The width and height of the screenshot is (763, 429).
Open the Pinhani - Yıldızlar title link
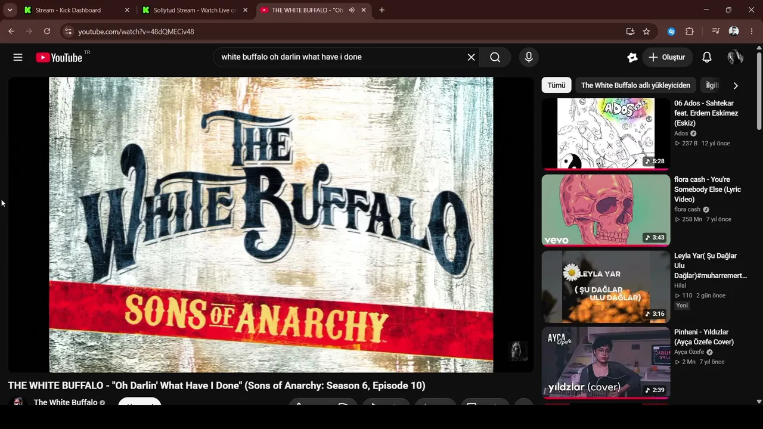(704, 337)
